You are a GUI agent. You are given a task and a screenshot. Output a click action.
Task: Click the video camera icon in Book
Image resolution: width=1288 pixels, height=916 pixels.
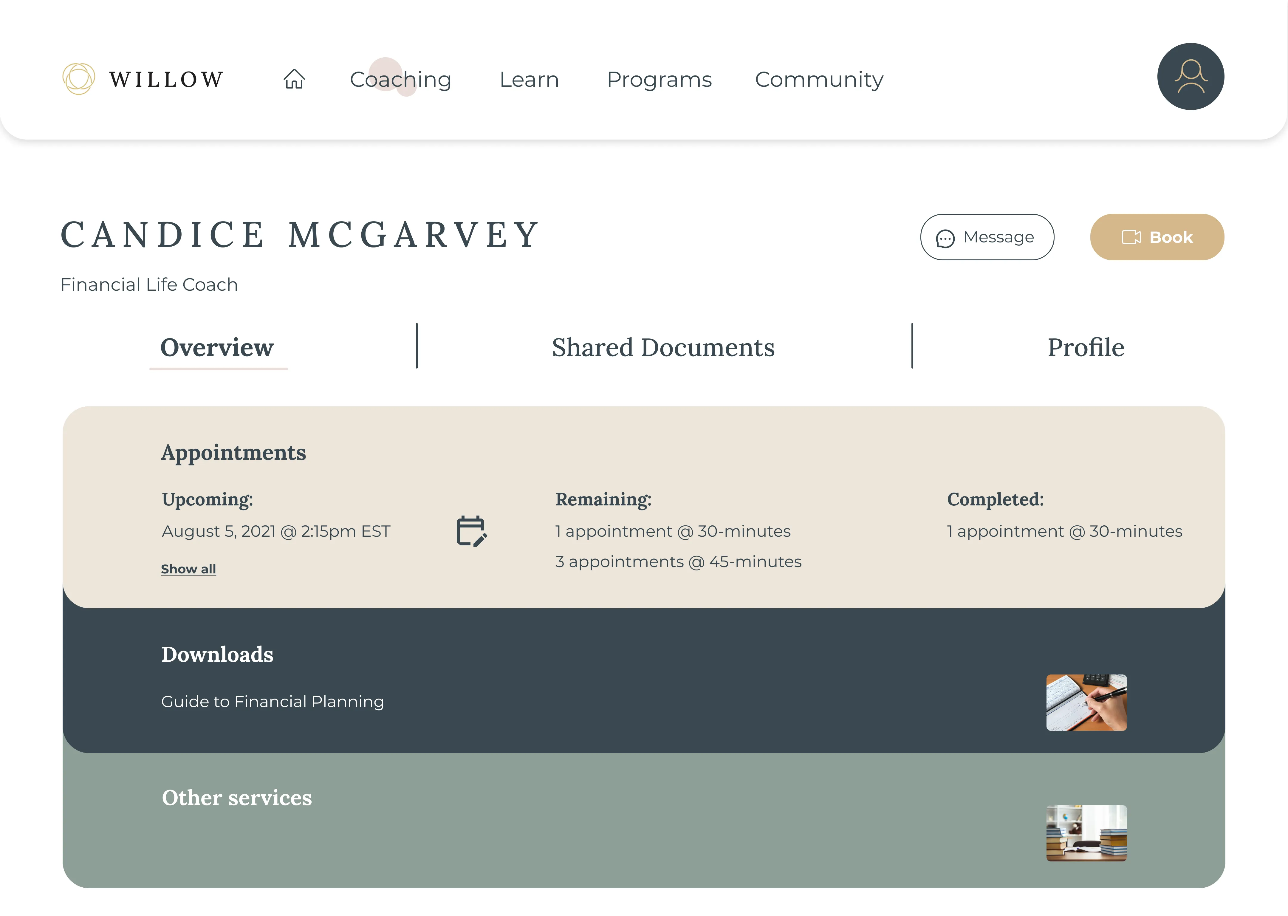click(x=1131, y=237)
